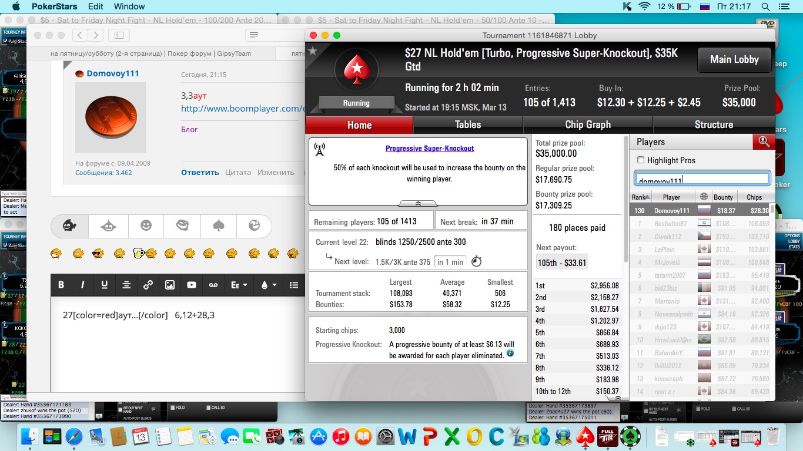Select the round smiley face category

pyautogui.click(x=146, y=225)
